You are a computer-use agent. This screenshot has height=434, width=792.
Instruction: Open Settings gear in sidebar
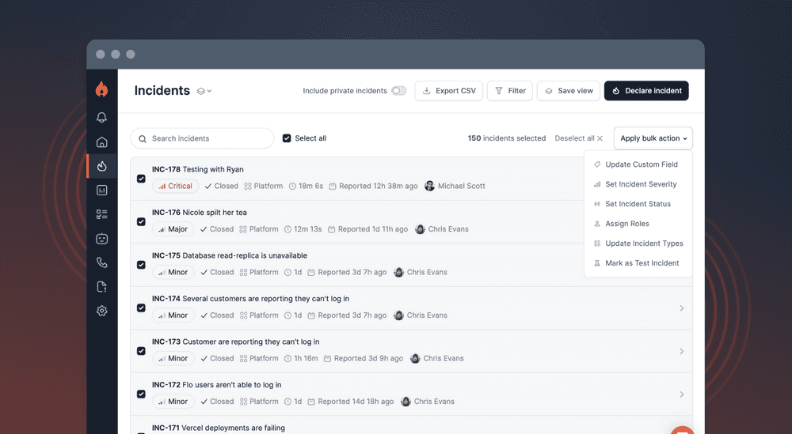click(x=101, y=311)
